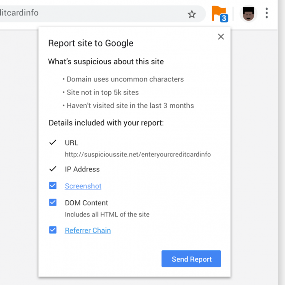Close the Report site to Google popup

point(221,37)
